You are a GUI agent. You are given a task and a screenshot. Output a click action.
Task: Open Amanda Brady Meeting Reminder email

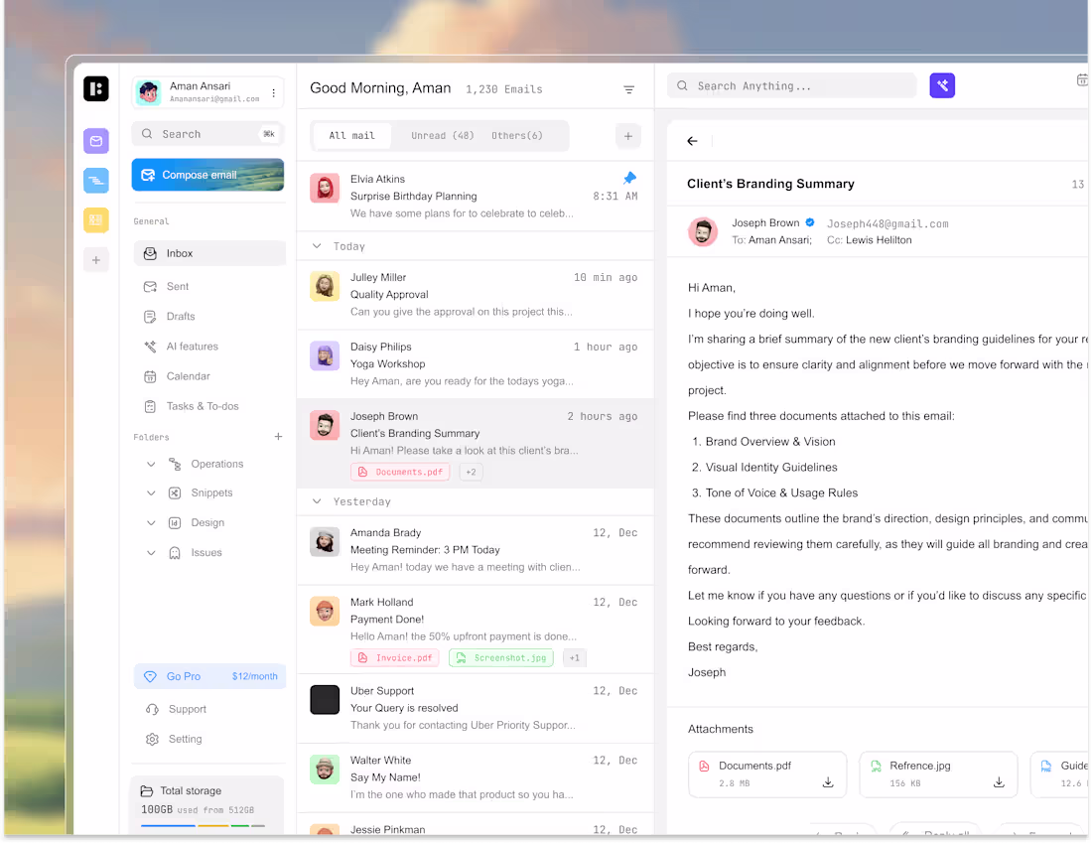pos(475,550)
